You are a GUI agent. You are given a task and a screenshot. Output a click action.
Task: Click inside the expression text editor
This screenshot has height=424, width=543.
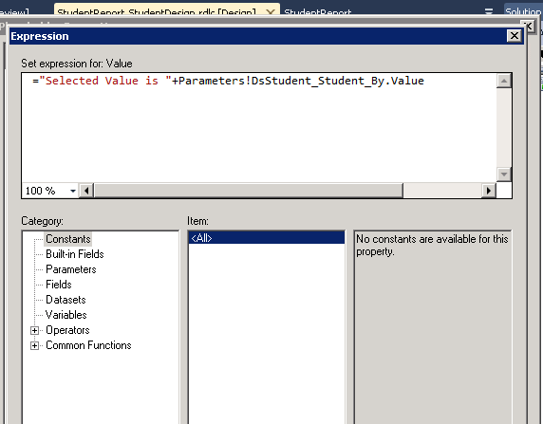coord(259,128)
